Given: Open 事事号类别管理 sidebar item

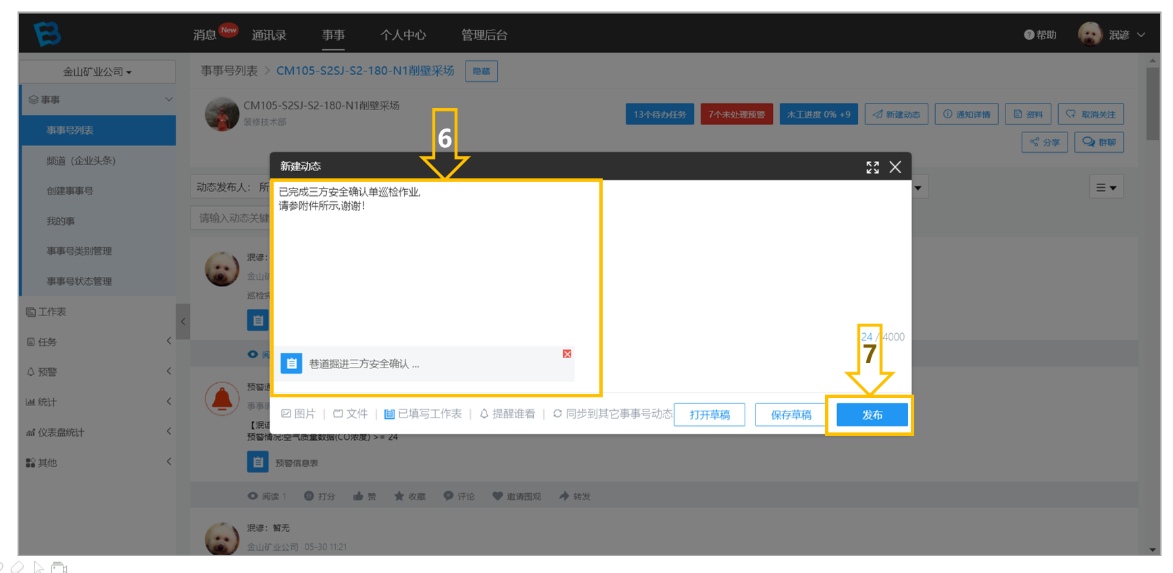Looking at the screenshot, I should pyautogui.click(x=79, y=251).
